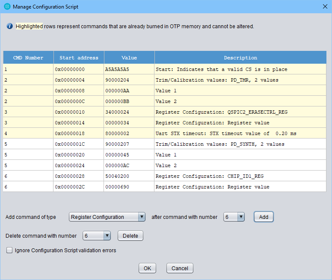
Task: Select address 0x00000018 cell
Action: point(79,133)
